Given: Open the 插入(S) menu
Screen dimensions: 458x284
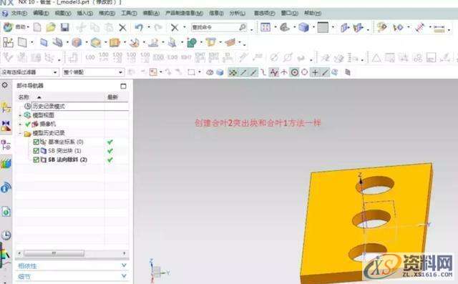Looking at the screenshot, I should click(x=85, y=13).
